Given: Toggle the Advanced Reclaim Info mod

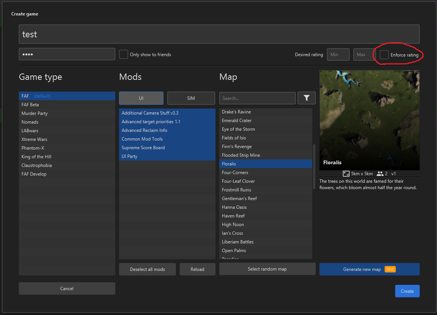Looking at the screenshot, I should click(167, 130).
